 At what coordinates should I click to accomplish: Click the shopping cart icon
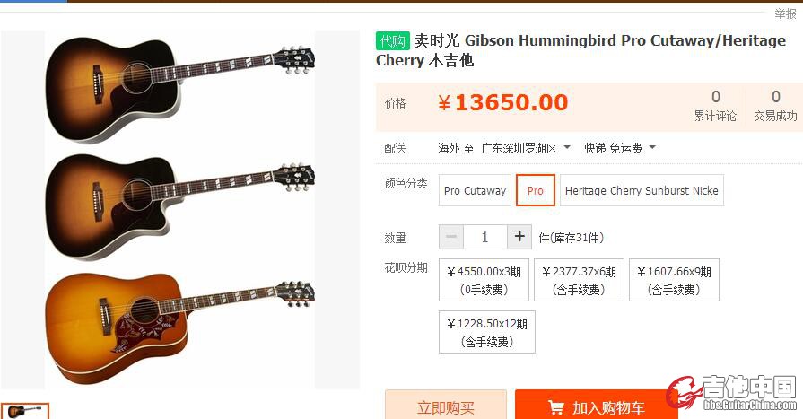pos(555,407)
